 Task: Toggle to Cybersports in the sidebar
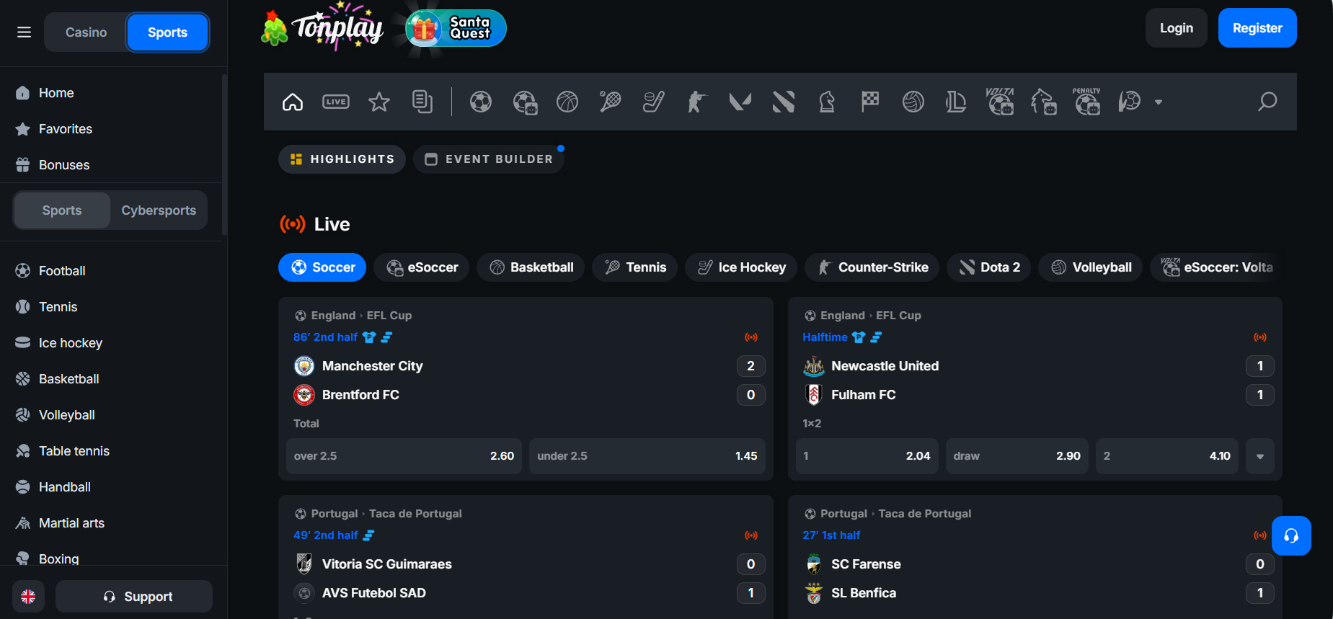pyautogui.click(x=159, y=210)
